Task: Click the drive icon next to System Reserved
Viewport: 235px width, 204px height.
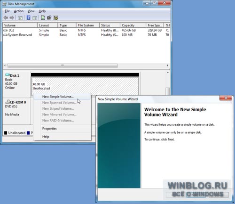Action: point(6,35)
